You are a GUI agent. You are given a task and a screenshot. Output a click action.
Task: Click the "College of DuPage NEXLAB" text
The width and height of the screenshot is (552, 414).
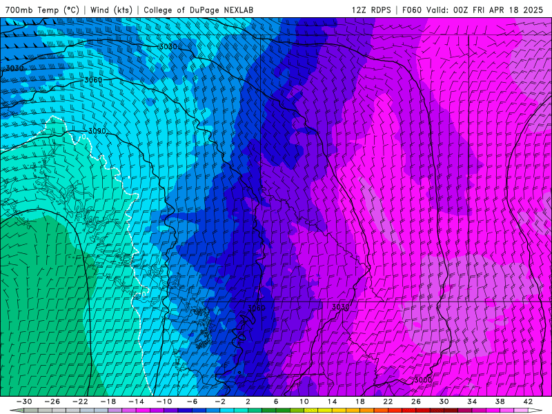point(198,10)
